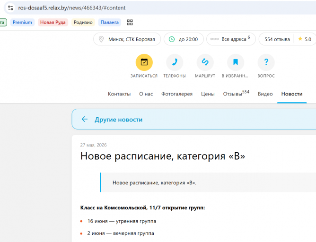
Task: Open the Видео tab
Action: [x=265, y=94]
